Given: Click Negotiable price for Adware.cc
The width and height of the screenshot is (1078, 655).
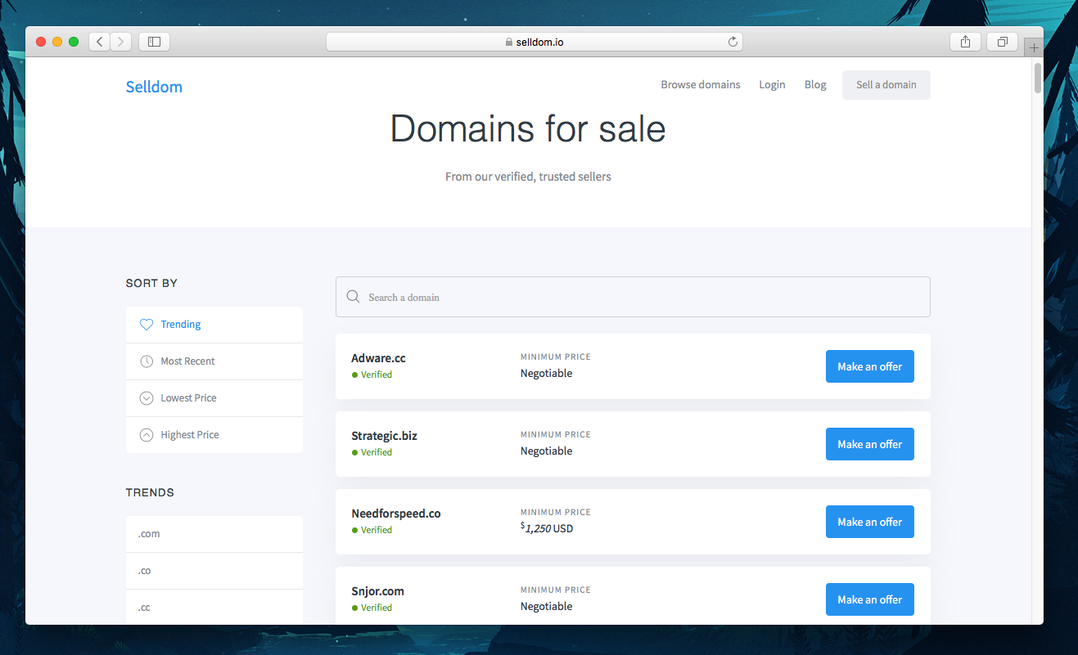Looking at the screenshot, I should (x=547, y=374).
